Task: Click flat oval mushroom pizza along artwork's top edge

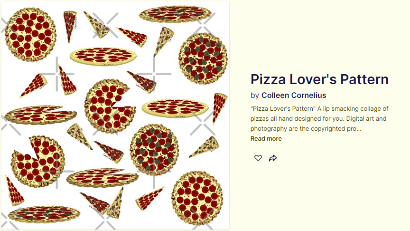Action: (175, 14)
